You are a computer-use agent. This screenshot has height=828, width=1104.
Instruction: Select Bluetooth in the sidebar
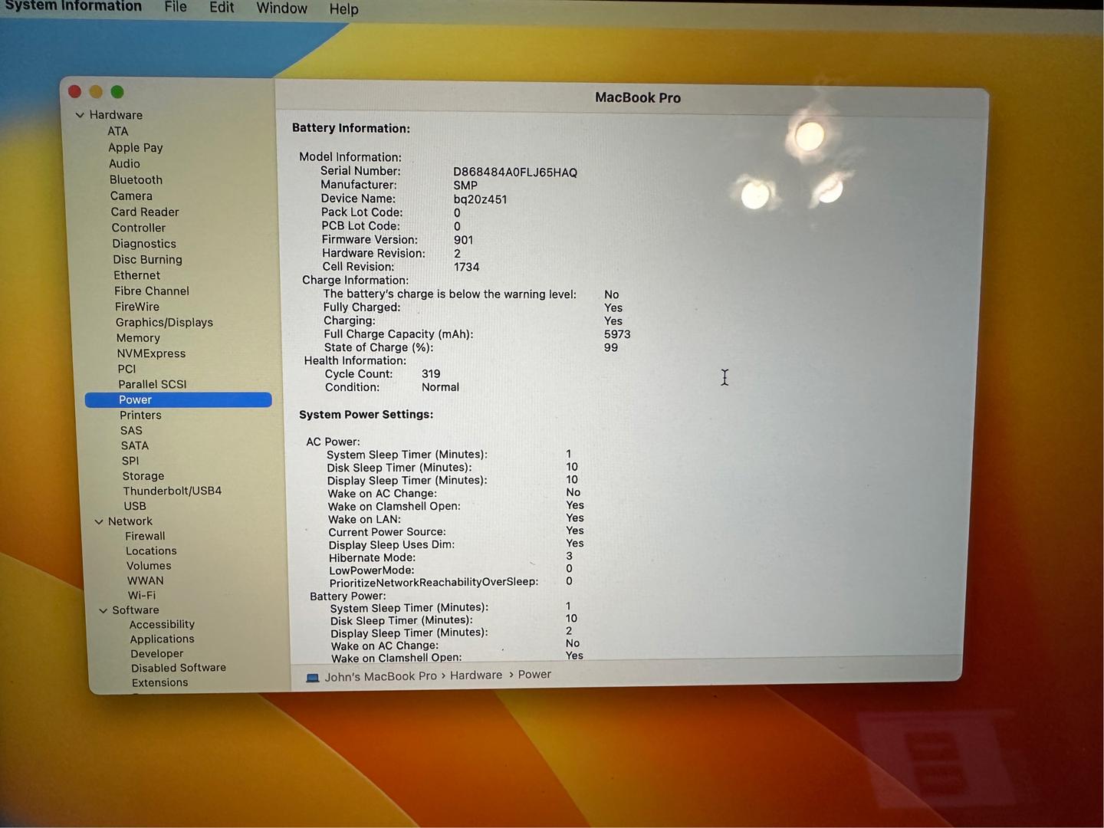click(136, 179)
